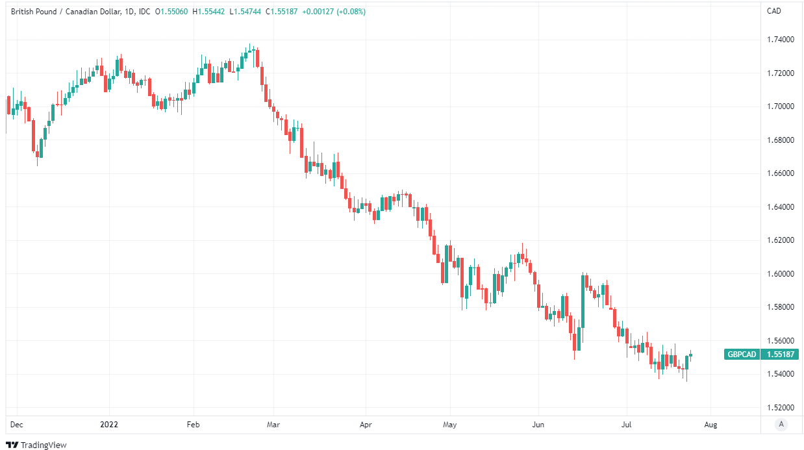Open the TradingView text link
Viewport: 804px width, 450px height.
[x=44, y=445]
